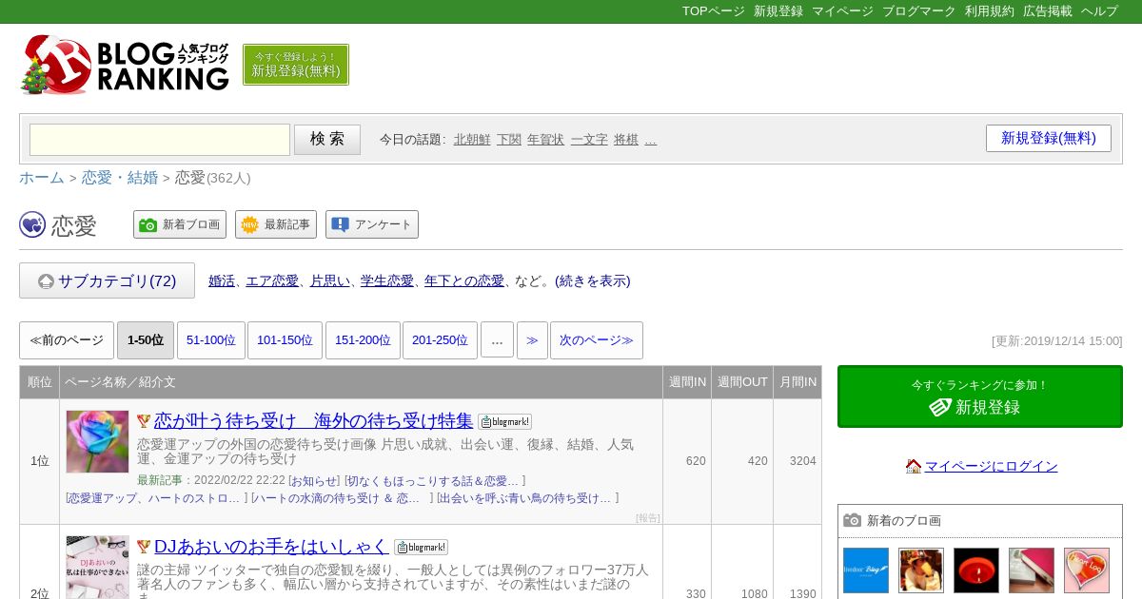Open 下関 topic link
Screen dimensions: 1142x599
[509, 139]
